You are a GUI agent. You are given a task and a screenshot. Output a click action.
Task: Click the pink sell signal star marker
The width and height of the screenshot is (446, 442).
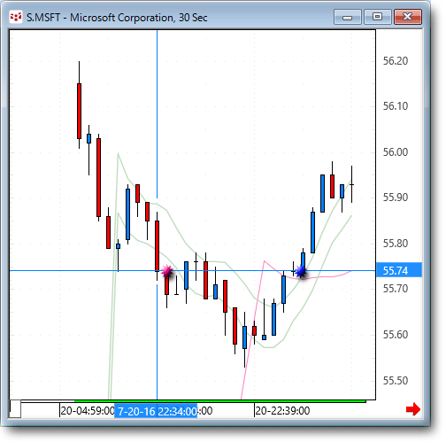click(167, 271)
